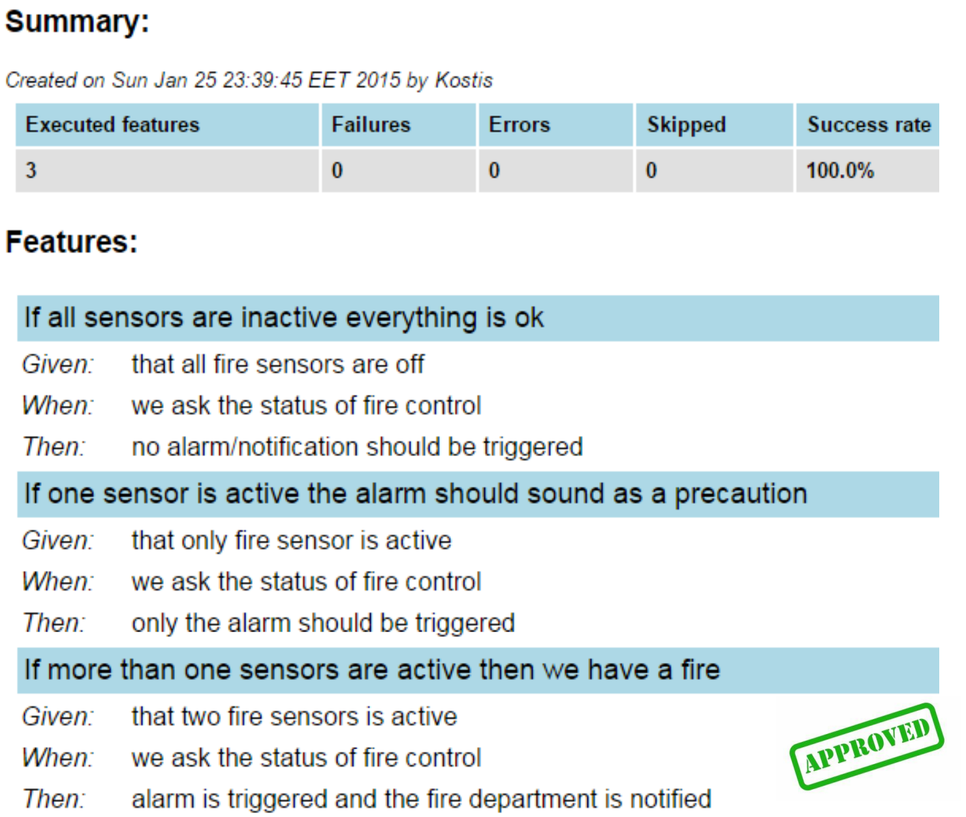Click the "Features:" heading
966x817 pixels.
72,242
